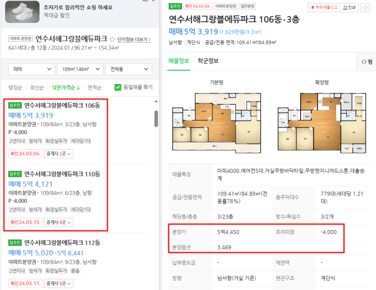376x290 pixels.
Task: Bookmark listing with top-right star button
Action: coord(365,8)
